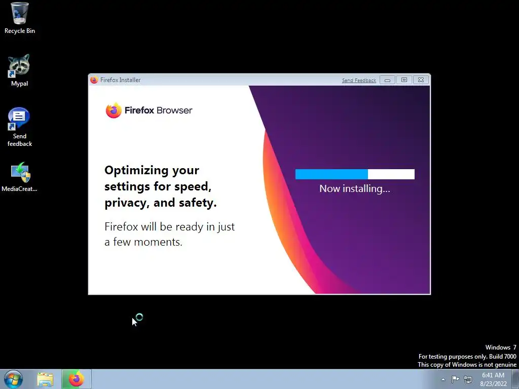This screenshot has width=519, height=389.
Task: Open the Windows Explorer taskbar icon
Action: (45, 379)
